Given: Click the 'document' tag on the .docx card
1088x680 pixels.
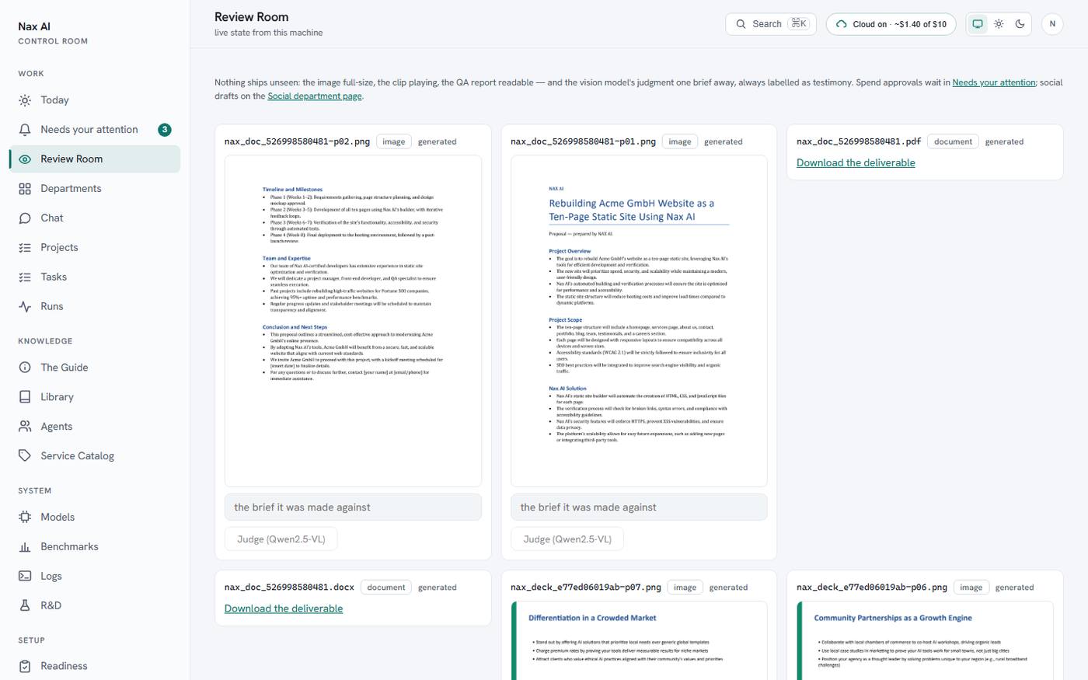Looking at the screenshot, I should pos(386,588).
